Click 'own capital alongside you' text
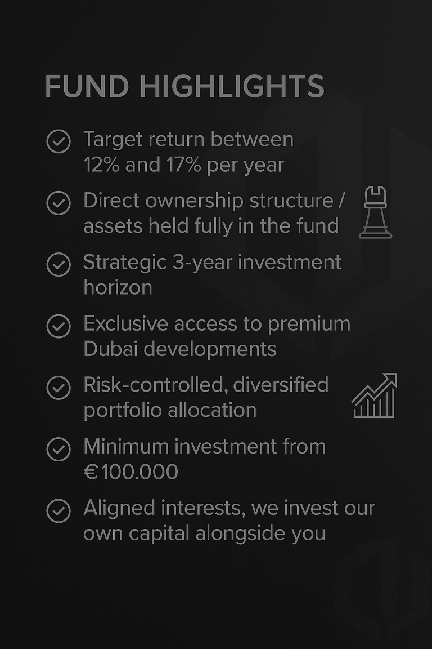Screen dimensions: 432x649 click(204, 533)
